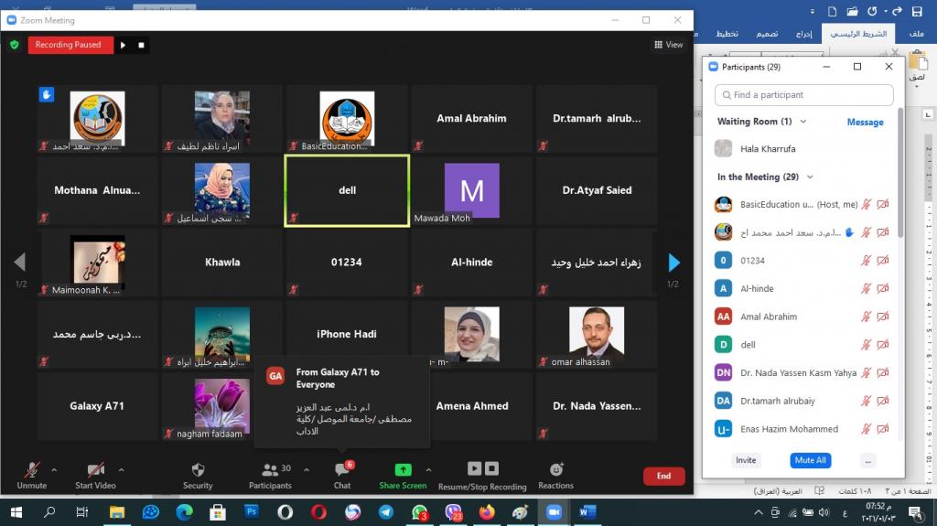
Task: Collapse the In the Meeting list
Action: point(810,177)
